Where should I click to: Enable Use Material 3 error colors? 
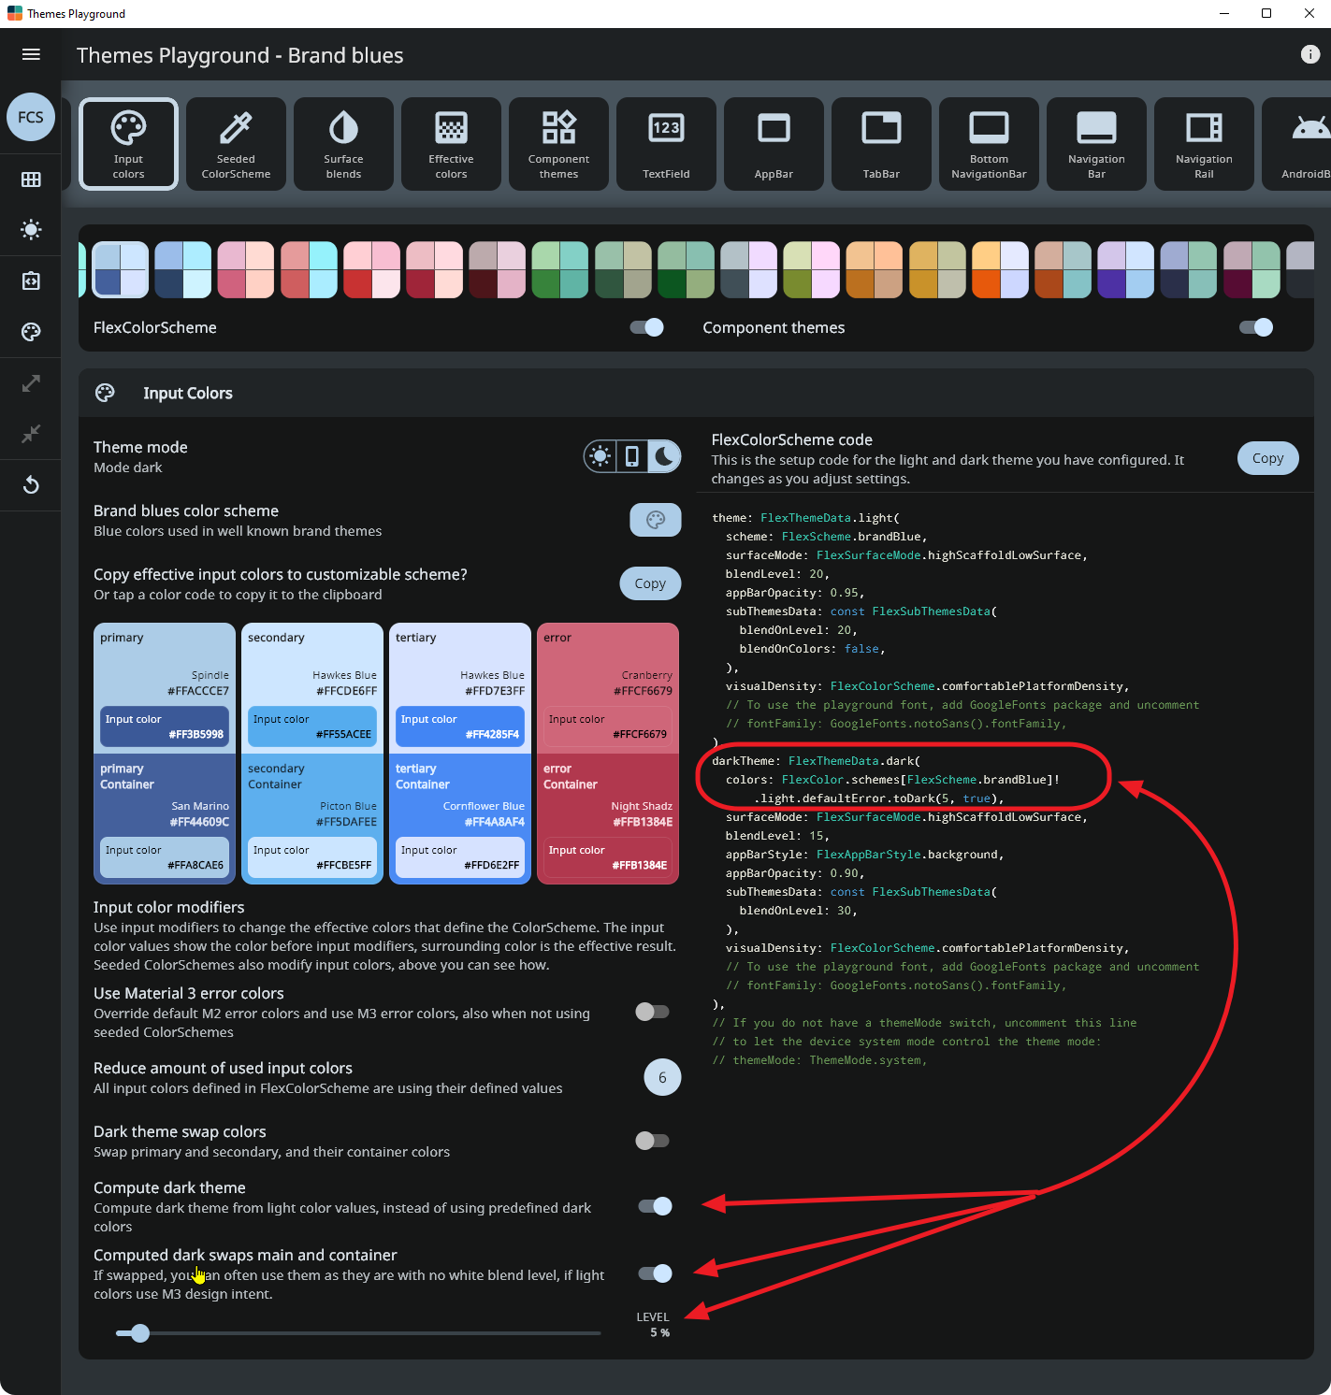coord(652,1012)
